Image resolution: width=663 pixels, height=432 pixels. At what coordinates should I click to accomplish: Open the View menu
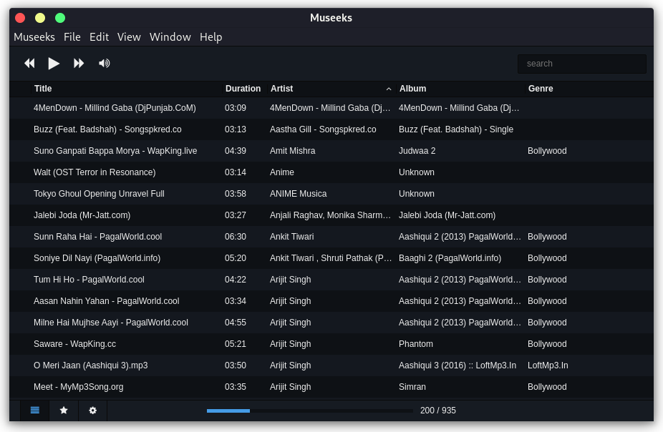click(x=129, y=36)
